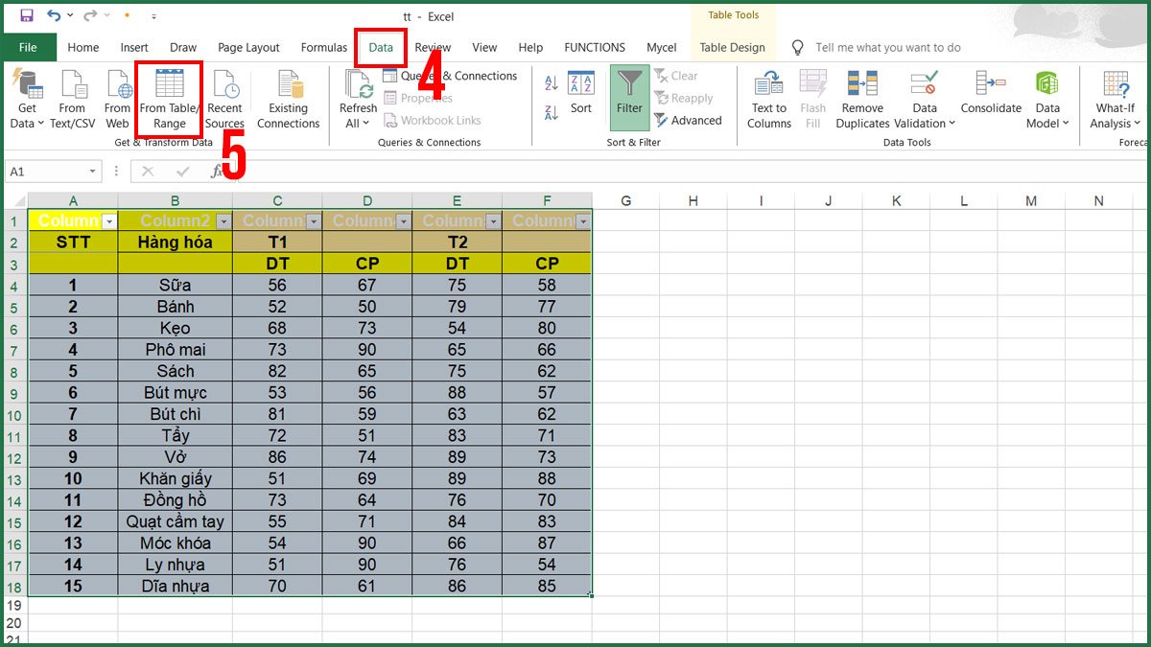Open the Column2 filter dropdown
This screenshot has width=1151, height=647.
pyautogui.click(x=223, y=220)
